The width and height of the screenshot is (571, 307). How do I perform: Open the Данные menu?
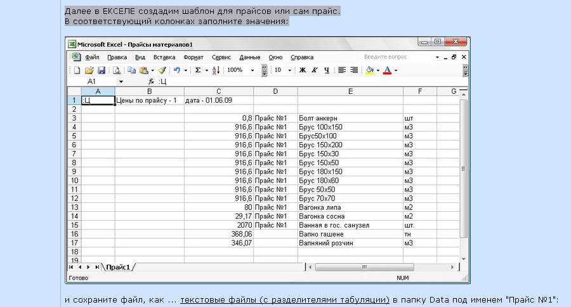tap(250, 57)
